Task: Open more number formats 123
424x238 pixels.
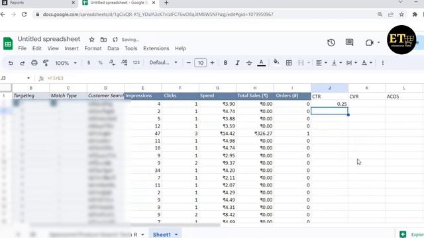Action: [136, 63]
